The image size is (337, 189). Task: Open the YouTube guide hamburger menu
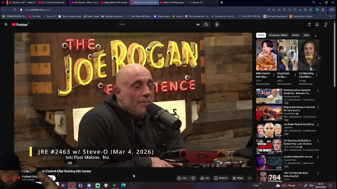[6, 24]
